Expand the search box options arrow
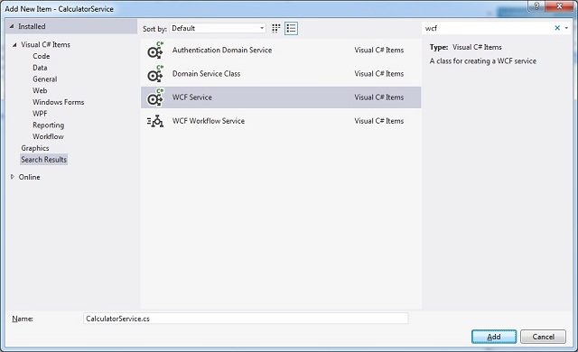 [566, 28]
